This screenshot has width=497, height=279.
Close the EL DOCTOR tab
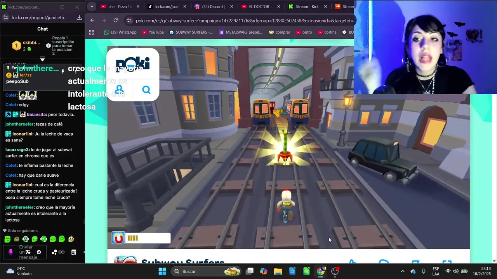(x=278, y=7)
